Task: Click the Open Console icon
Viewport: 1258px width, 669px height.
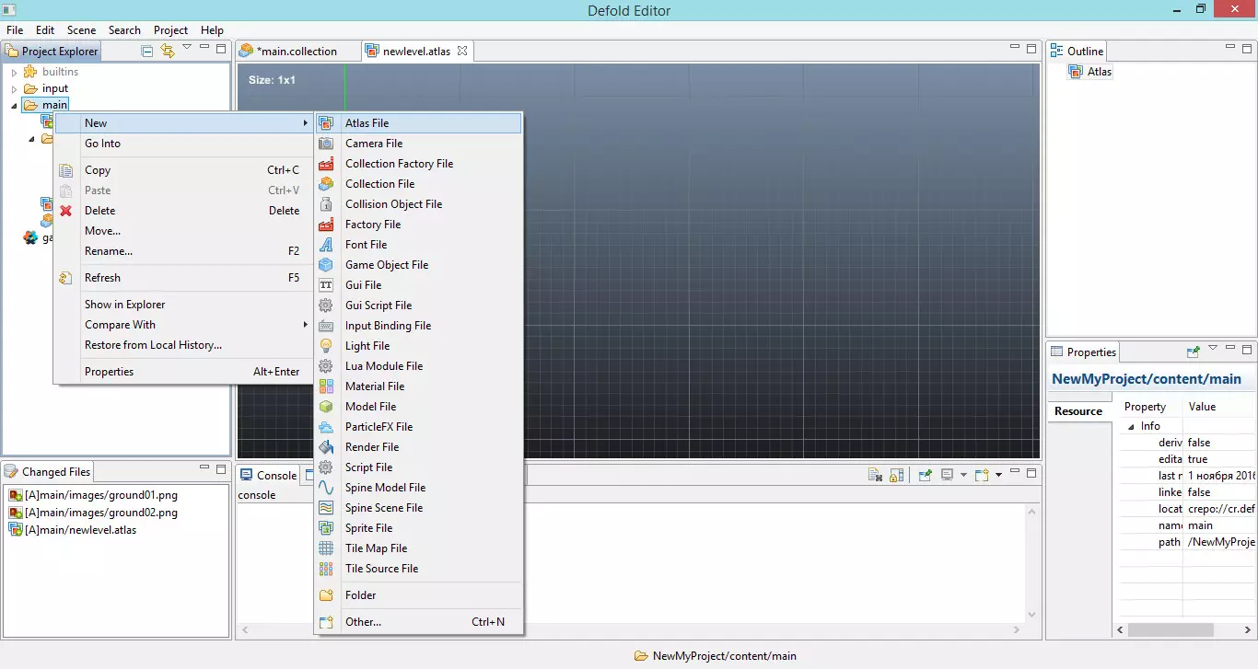Action: coord(982,475)
